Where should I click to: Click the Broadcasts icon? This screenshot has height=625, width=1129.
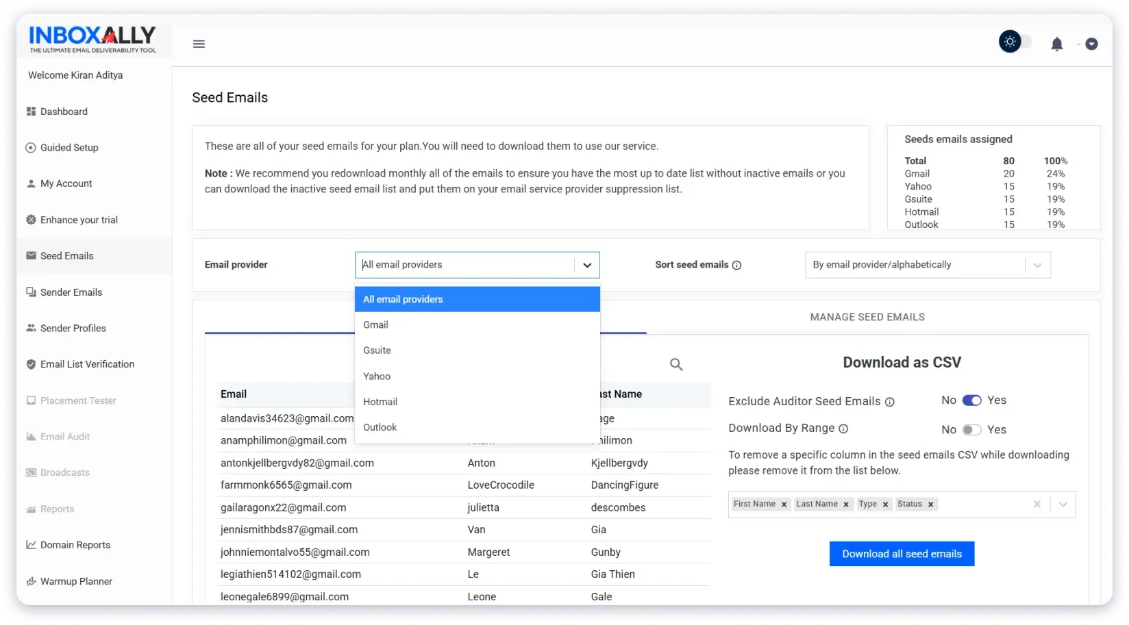pyautogui.click(x=31, y=472)
